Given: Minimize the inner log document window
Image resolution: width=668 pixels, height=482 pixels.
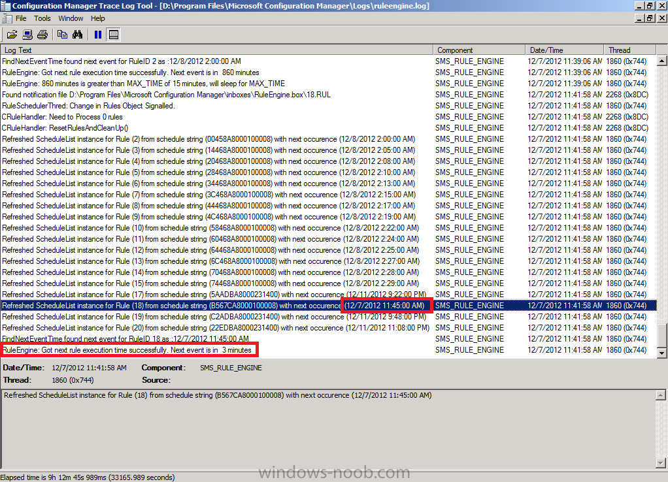Looking at the screenshot, I should 639,18.
